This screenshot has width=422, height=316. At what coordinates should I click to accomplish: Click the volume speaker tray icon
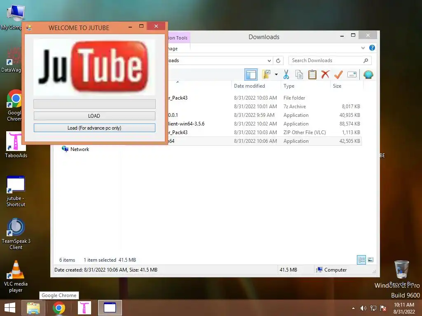(363, 308)
